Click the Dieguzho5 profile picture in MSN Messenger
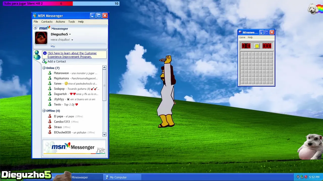The height and width of the screenshot is (181, 323). point(41,38)
